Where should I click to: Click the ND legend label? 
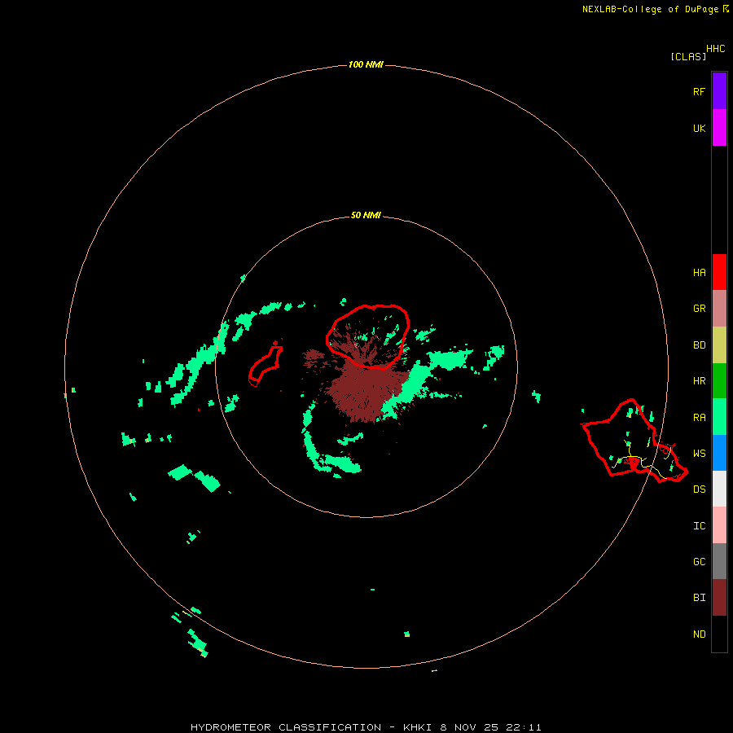click(699, 634)
